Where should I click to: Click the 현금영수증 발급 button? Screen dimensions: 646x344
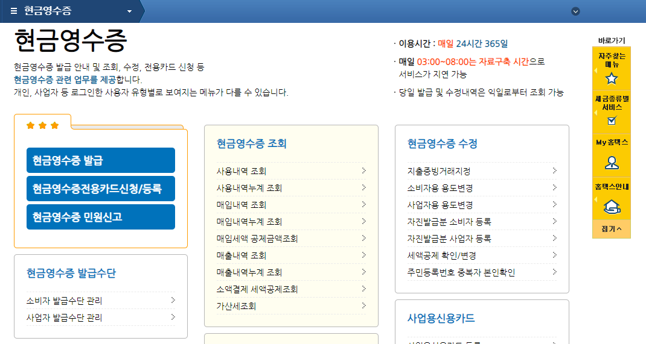pyautogui.click(x=101, y=160)
